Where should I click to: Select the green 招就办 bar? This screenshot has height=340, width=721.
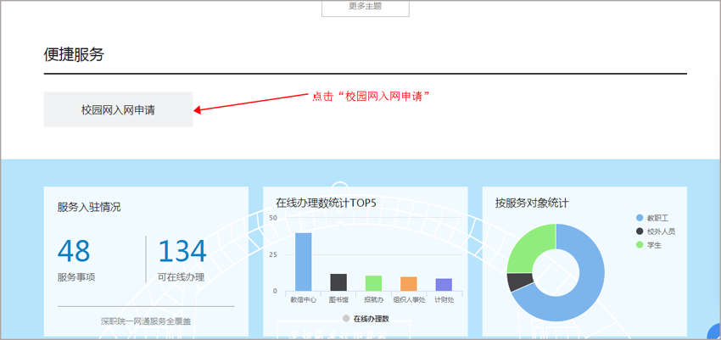click(x=373, y=283)
